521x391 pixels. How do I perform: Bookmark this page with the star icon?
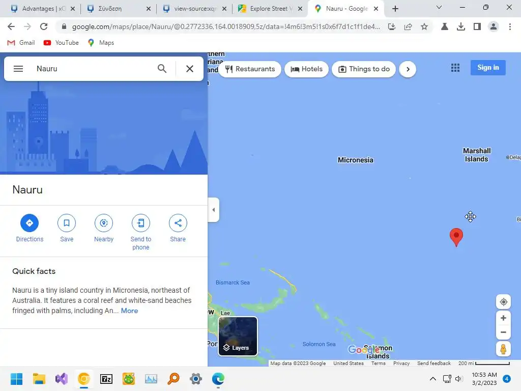(x=424, y=26)
